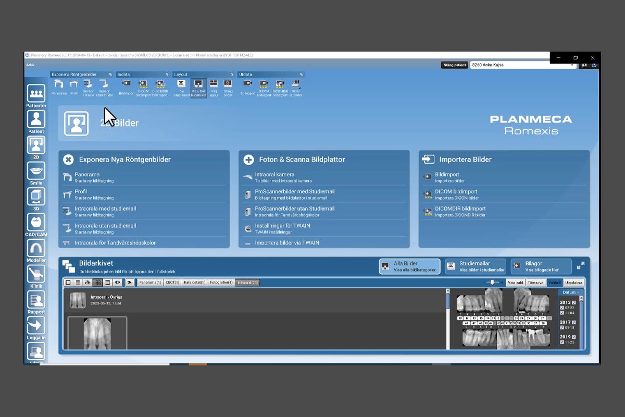This screenshot has height=417, width=625.
Task: Expand the Exponera Röntgenbilder toolbar group
Action: 110,75
